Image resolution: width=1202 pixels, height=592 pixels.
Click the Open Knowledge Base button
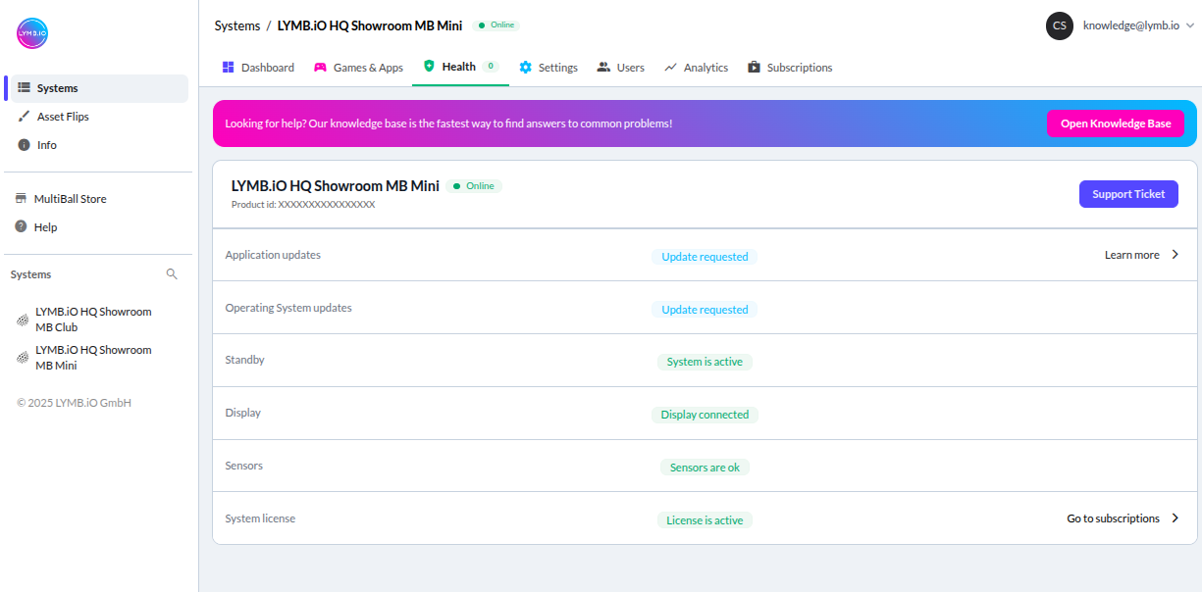click(1116, 123)
